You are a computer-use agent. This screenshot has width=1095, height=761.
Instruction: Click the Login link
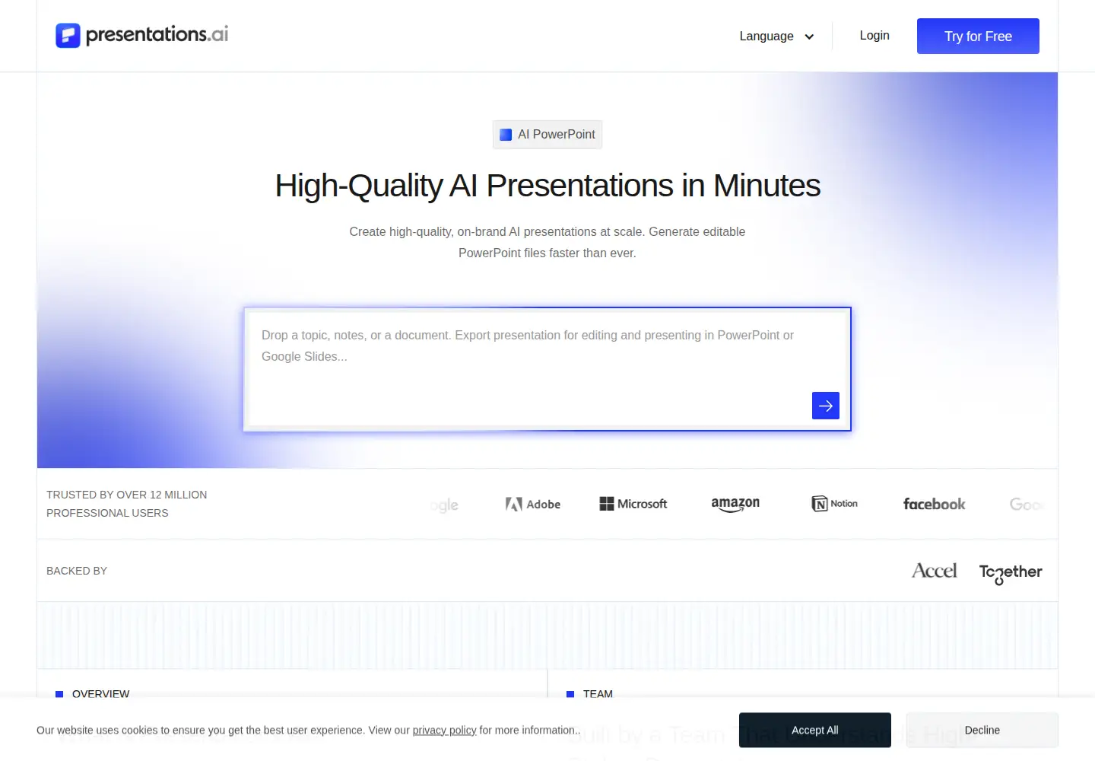[874, 35]
